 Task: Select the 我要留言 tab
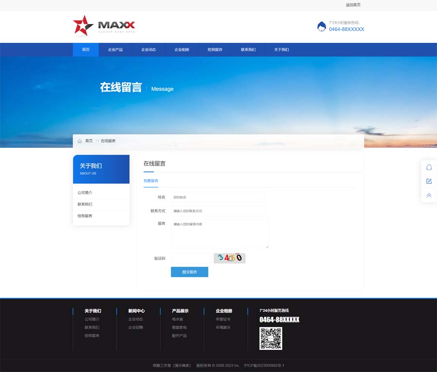pyautogui.click(x=151, y=181)
